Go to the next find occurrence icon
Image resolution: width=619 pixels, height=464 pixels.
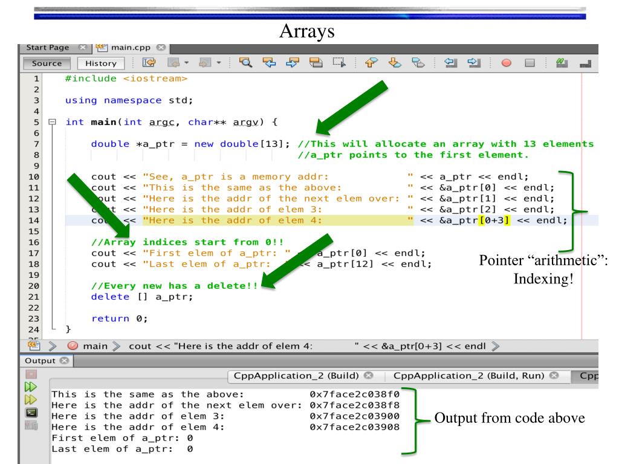coord(293,63)
